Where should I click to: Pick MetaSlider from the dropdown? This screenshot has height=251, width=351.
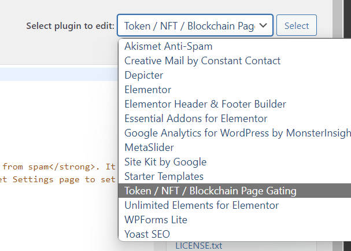tap(235, 147)
